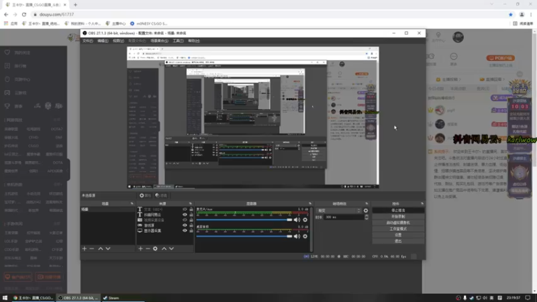The image size is (537, 302).
Task: Toggle lock on 视频采集设备 source
Action: [x=191, y=220]
